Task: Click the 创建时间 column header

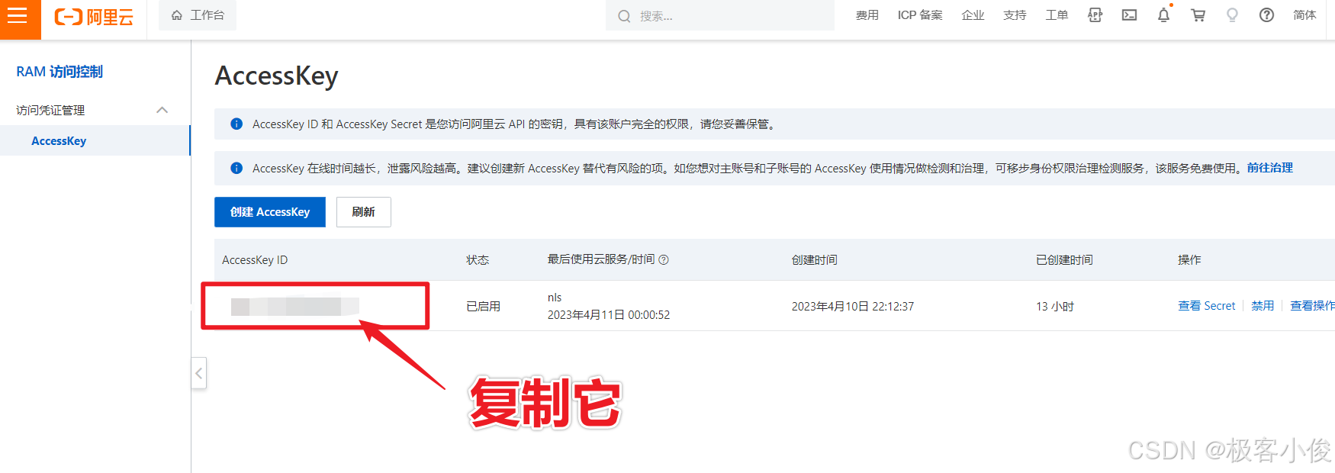Action: tap(814, 260)
